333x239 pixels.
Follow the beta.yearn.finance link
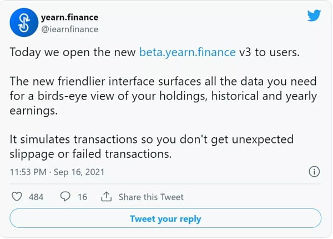[188, 52]
